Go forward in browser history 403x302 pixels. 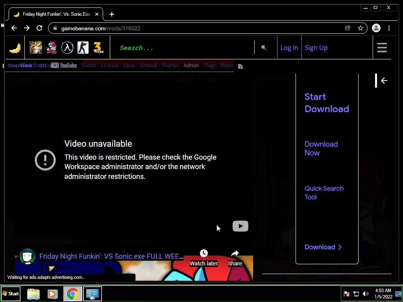27,28
